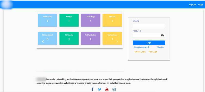205x92 pixels.
Task: Follow the Sign Up link below Login button
Action: pos(160,47)
